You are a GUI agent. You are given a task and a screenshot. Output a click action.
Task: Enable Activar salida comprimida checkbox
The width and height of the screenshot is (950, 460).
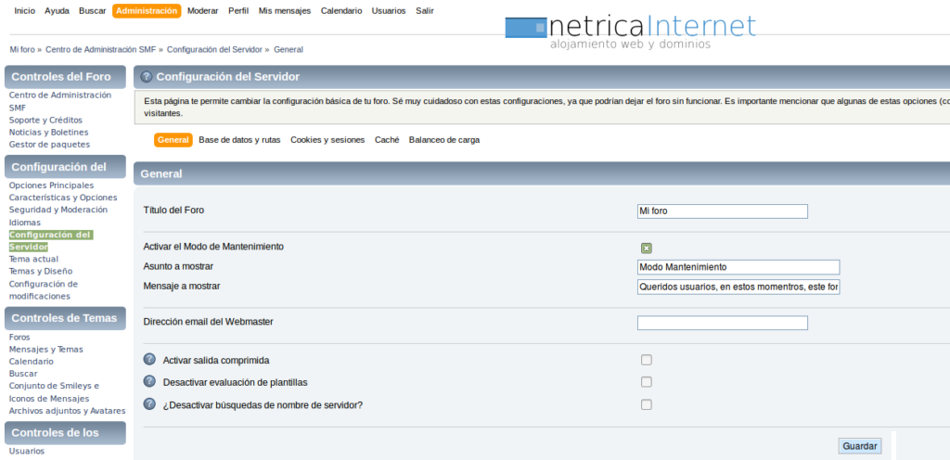coord(647,360)
